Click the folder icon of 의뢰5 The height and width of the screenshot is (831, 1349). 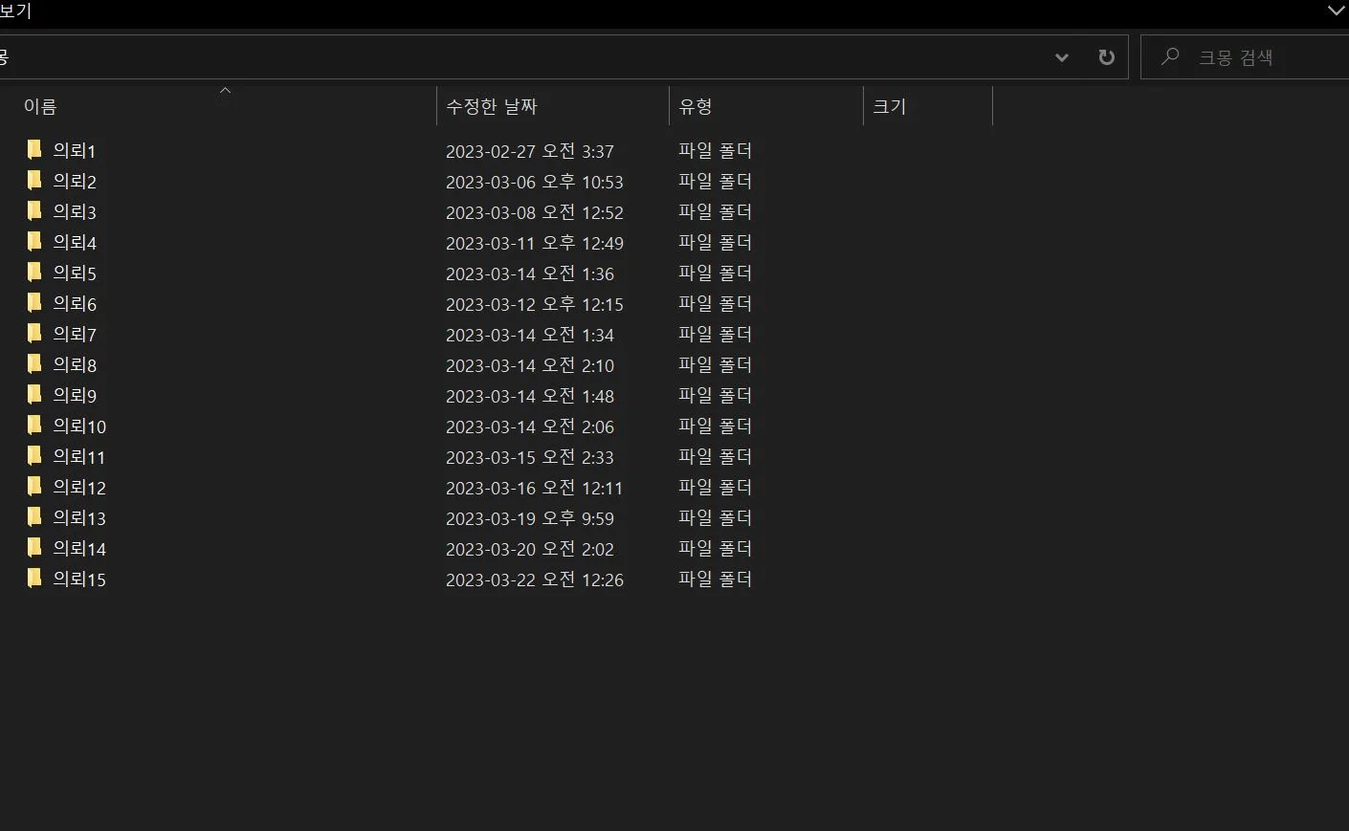point(34,272)
